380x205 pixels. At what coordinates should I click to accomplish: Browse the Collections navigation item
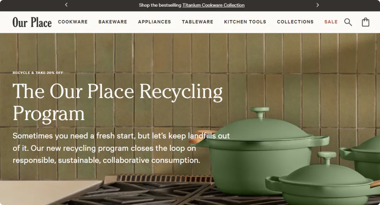tap(295, 22)
